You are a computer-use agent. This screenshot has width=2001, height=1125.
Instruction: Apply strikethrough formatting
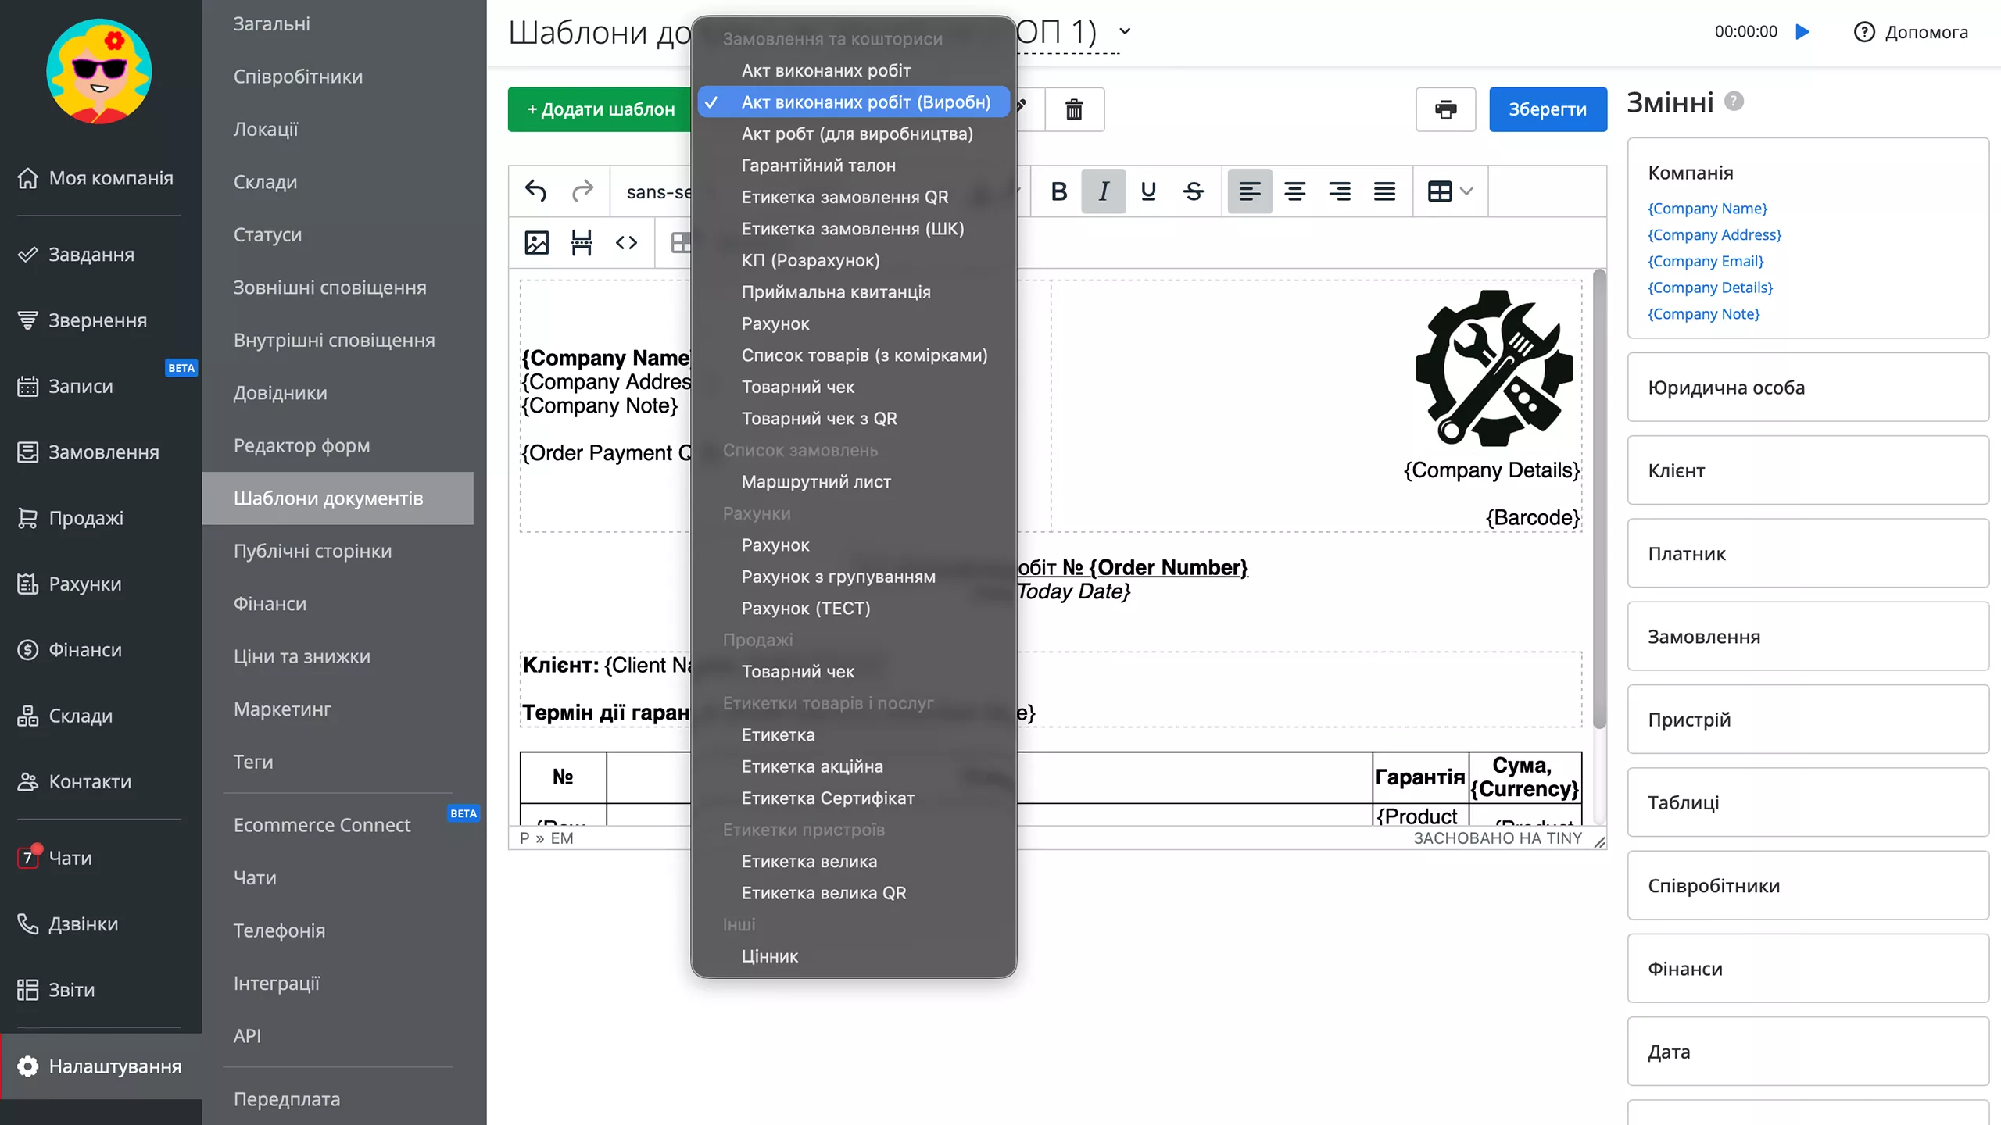pos(1193,191)
